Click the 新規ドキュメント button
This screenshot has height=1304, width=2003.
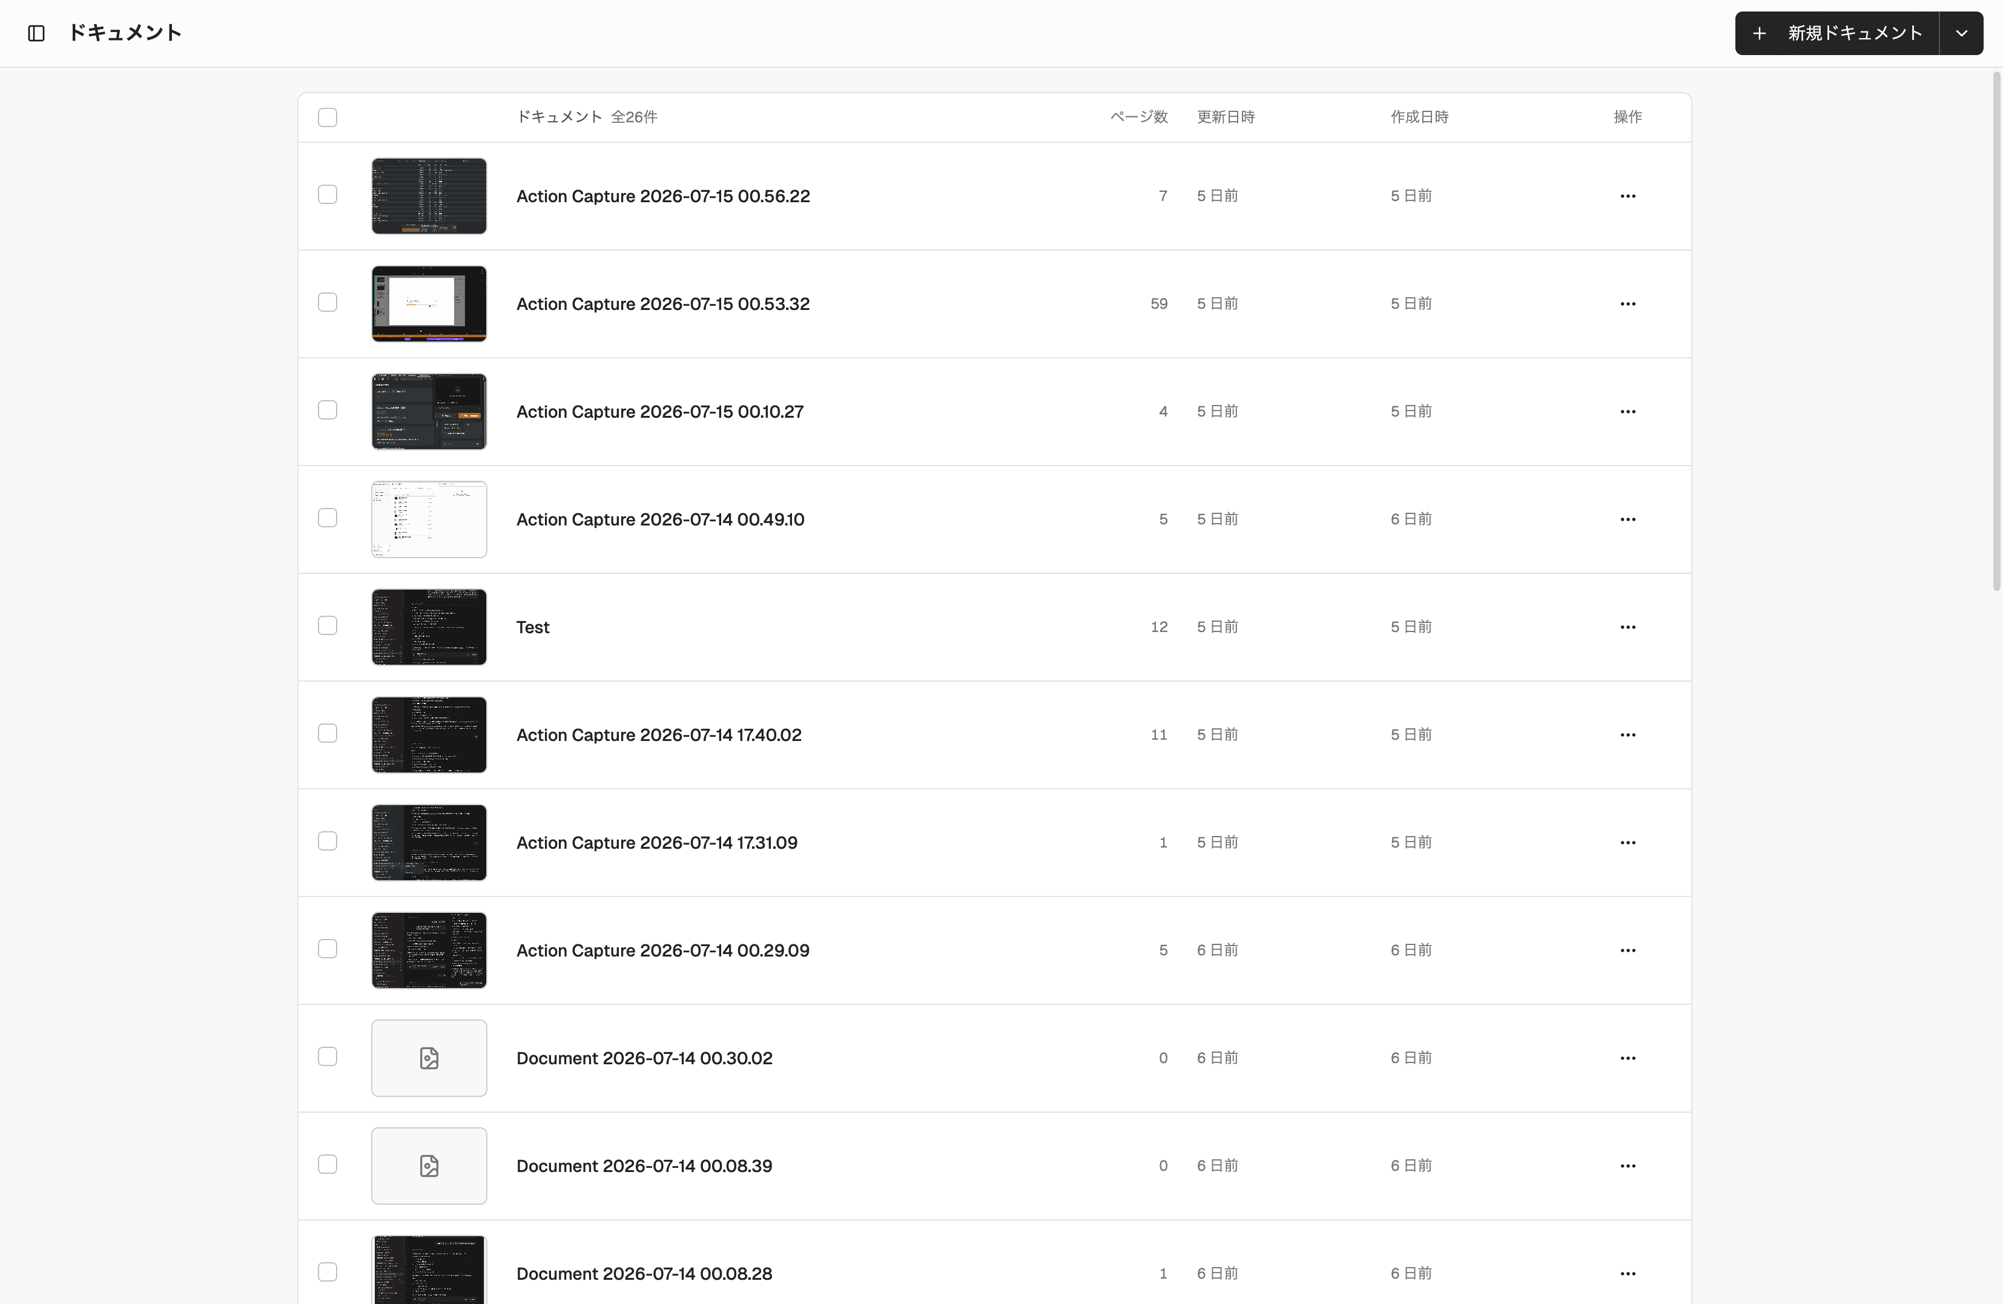coord(1837,33)
